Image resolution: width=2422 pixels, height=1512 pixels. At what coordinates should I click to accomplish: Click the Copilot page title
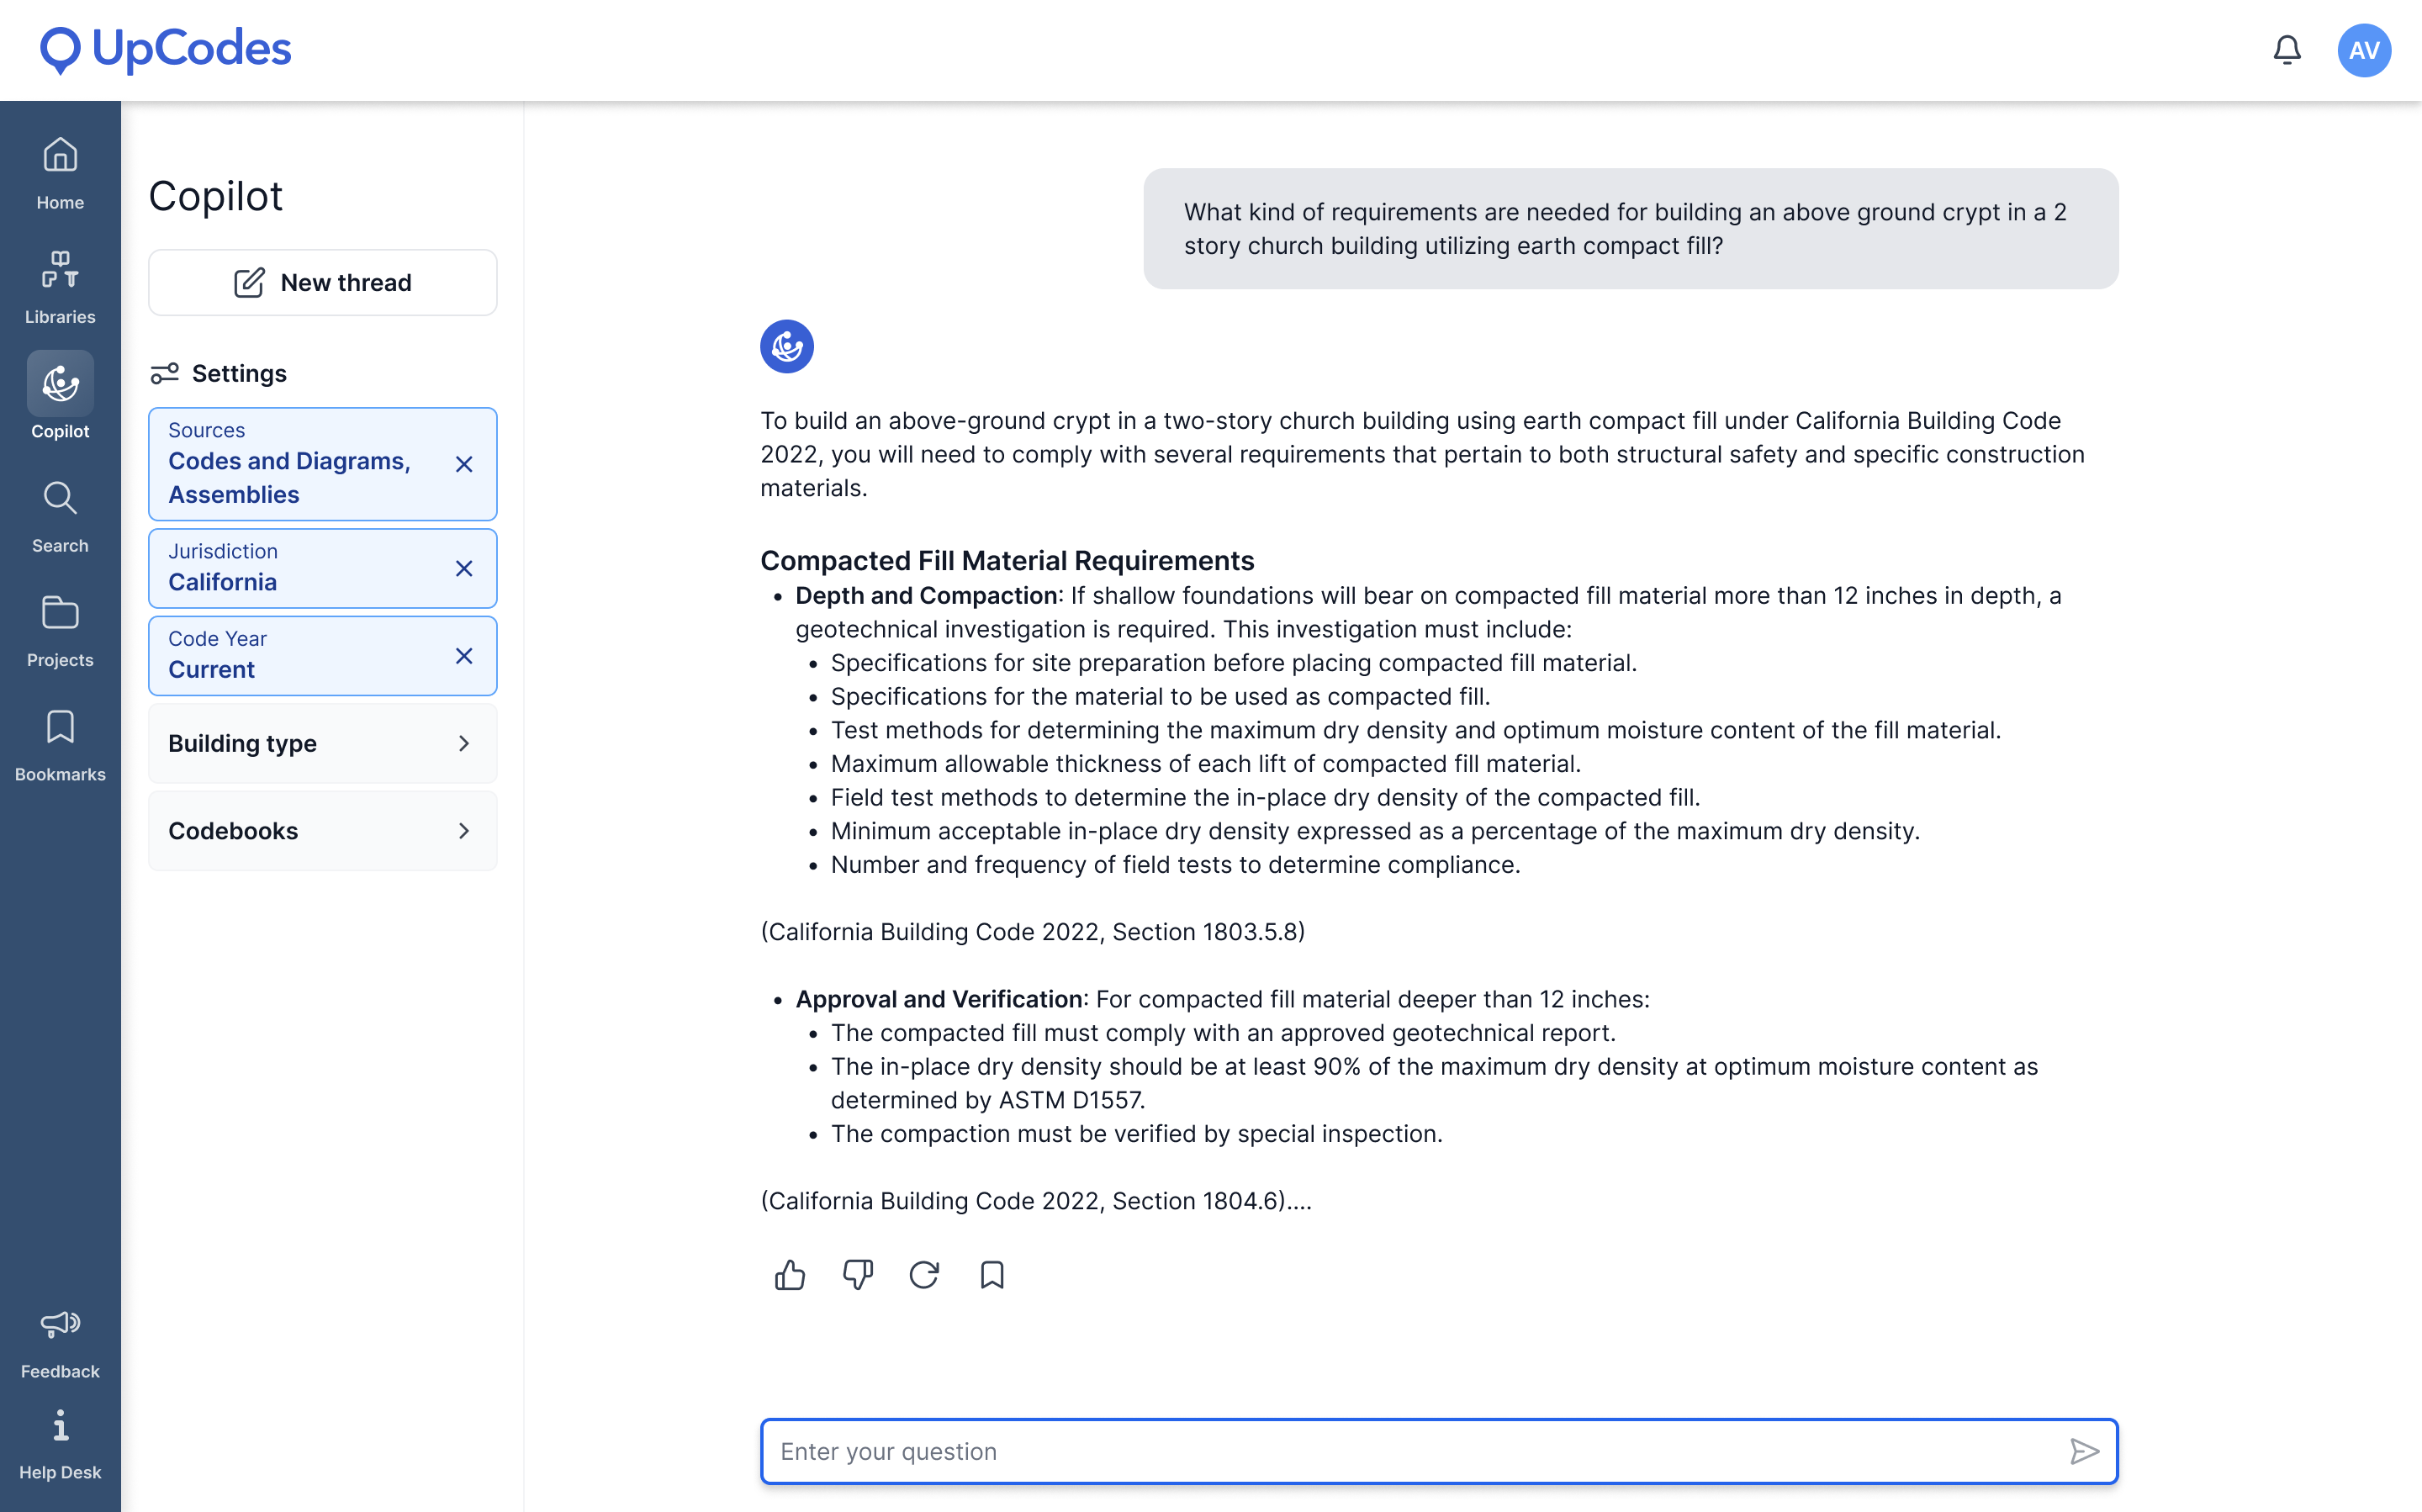216,196
